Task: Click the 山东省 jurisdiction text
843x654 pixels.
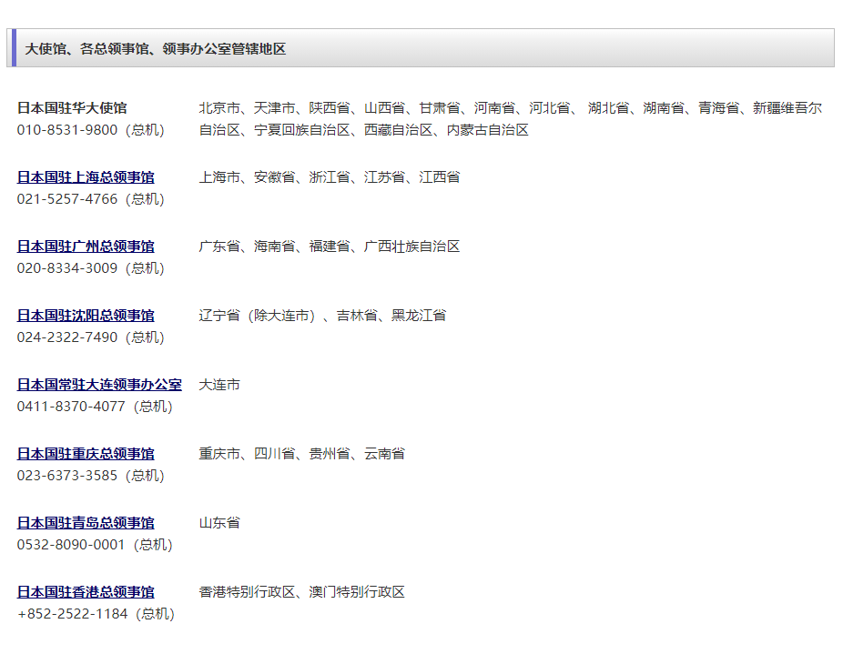Action: [x=219, y=523]
